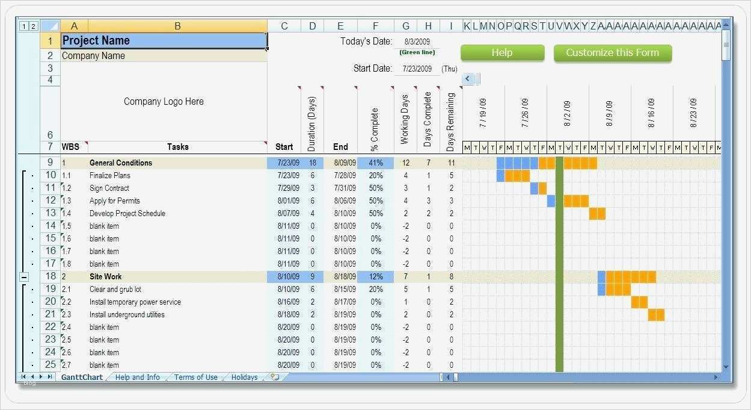Click the Start column heading
751x410 pixels.
(x=284, y=147)
